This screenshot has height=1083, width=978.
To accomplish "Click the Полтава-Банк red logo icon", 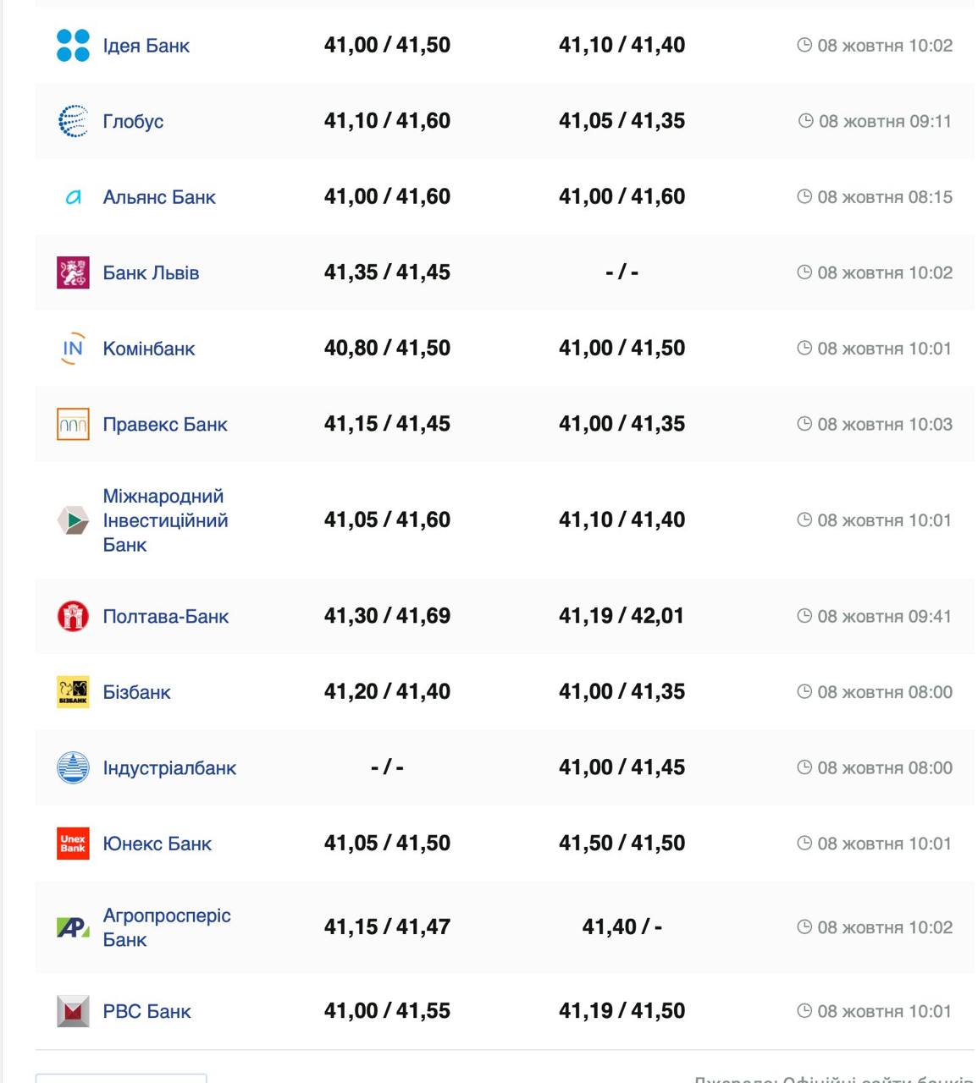I will point(73,616).
